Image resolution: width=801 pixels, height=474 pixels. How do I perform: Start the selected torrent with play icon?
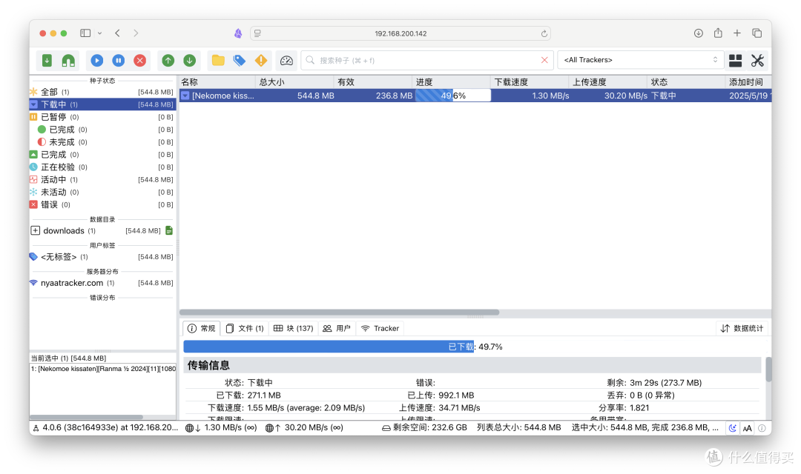tap(96, 60)
